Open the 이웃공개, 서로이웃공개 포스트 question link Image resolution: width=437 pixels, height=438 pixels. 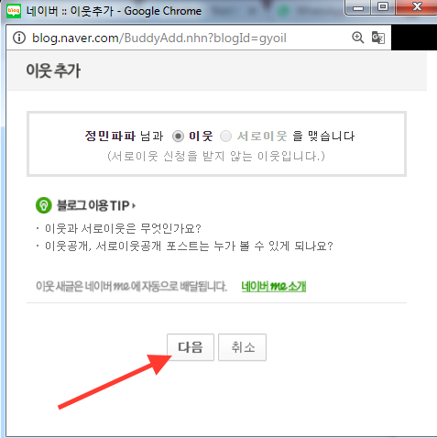189,246
